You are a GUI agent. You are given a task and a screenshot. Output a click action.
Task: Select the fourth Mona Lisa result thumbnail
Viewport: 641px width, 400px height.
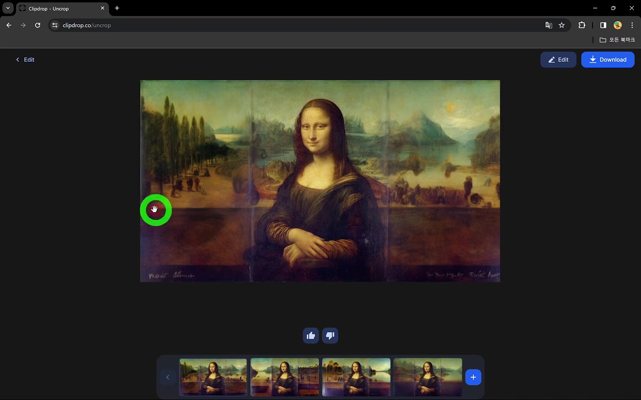pos(427,377)
